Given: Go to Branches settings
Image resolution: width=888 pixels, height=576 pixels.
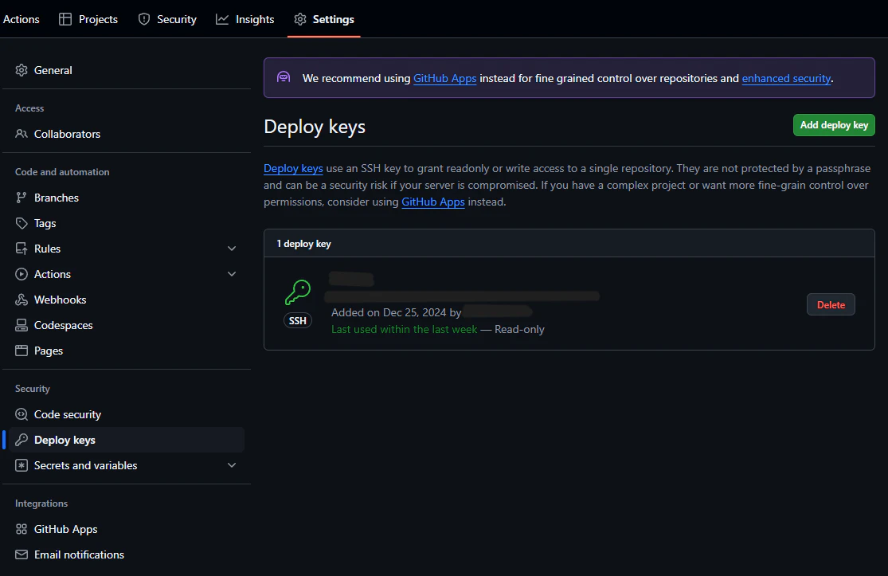Looking at the screenshot, I should pos(127,198).
